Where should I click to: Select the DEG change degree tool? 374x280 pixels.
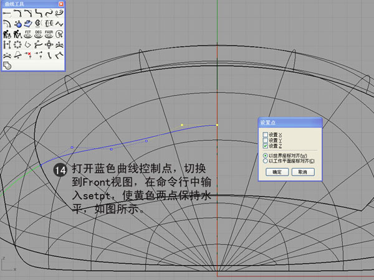click(x=39, y=34)
